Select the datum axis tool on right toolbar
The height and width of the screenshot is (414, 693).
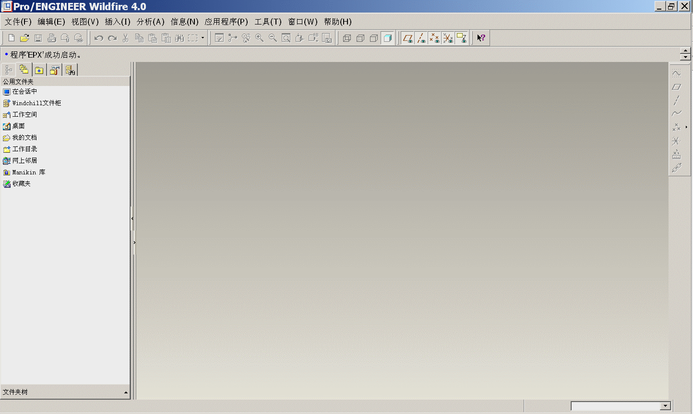tap(677, 100)
